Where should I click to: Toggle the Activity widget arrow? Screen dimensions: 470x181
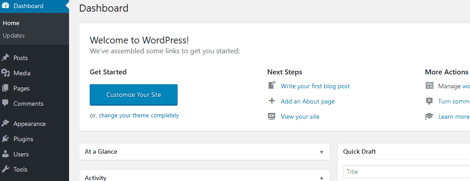pyautogui.click(x=322, y=178)
